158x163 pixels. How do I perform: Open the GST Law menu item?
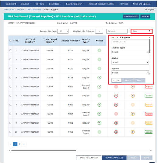coord(40,4)
